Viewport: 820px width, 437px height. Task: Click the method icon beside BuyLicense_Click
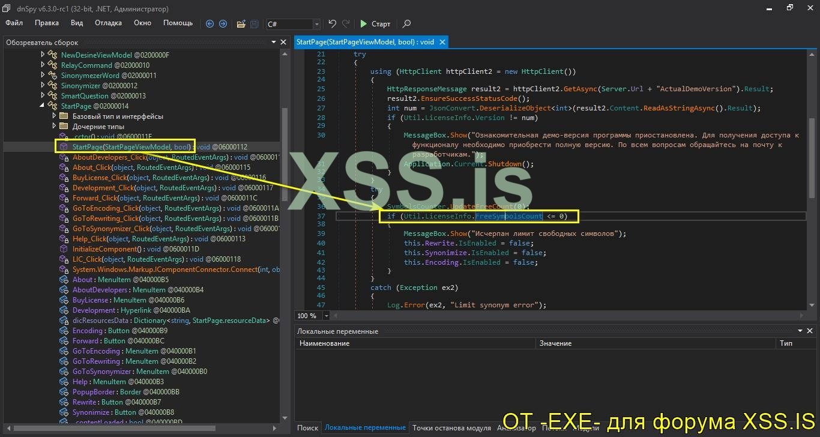(x=64, y=178)
